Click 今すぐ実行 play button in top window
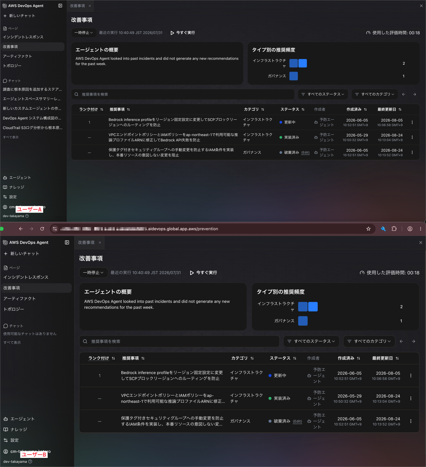 [x=183, y=33]
